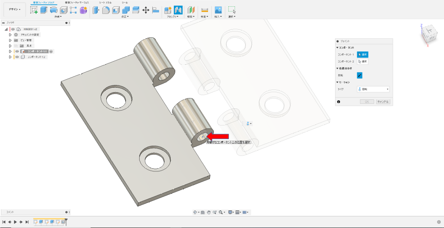This screenshot has height=228, width=444.
Task: Collapse the alignment section in Joint dialog
Action: click(338, 68)
